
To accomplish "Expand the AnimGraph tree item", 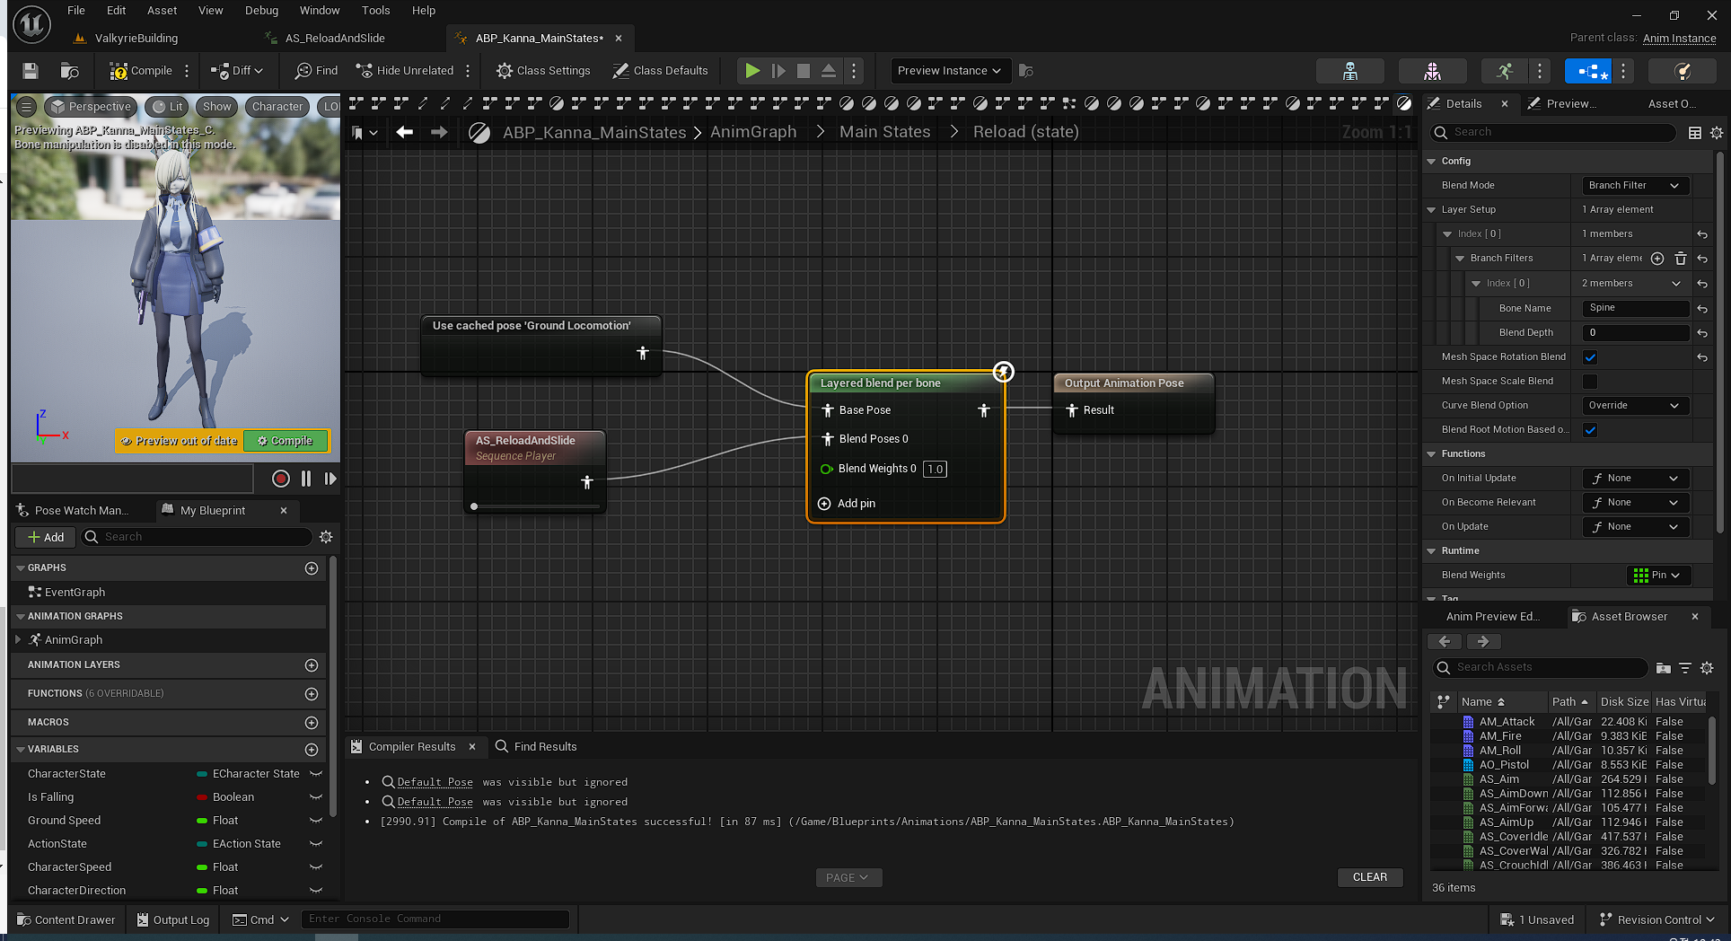I will pos(18,640).
